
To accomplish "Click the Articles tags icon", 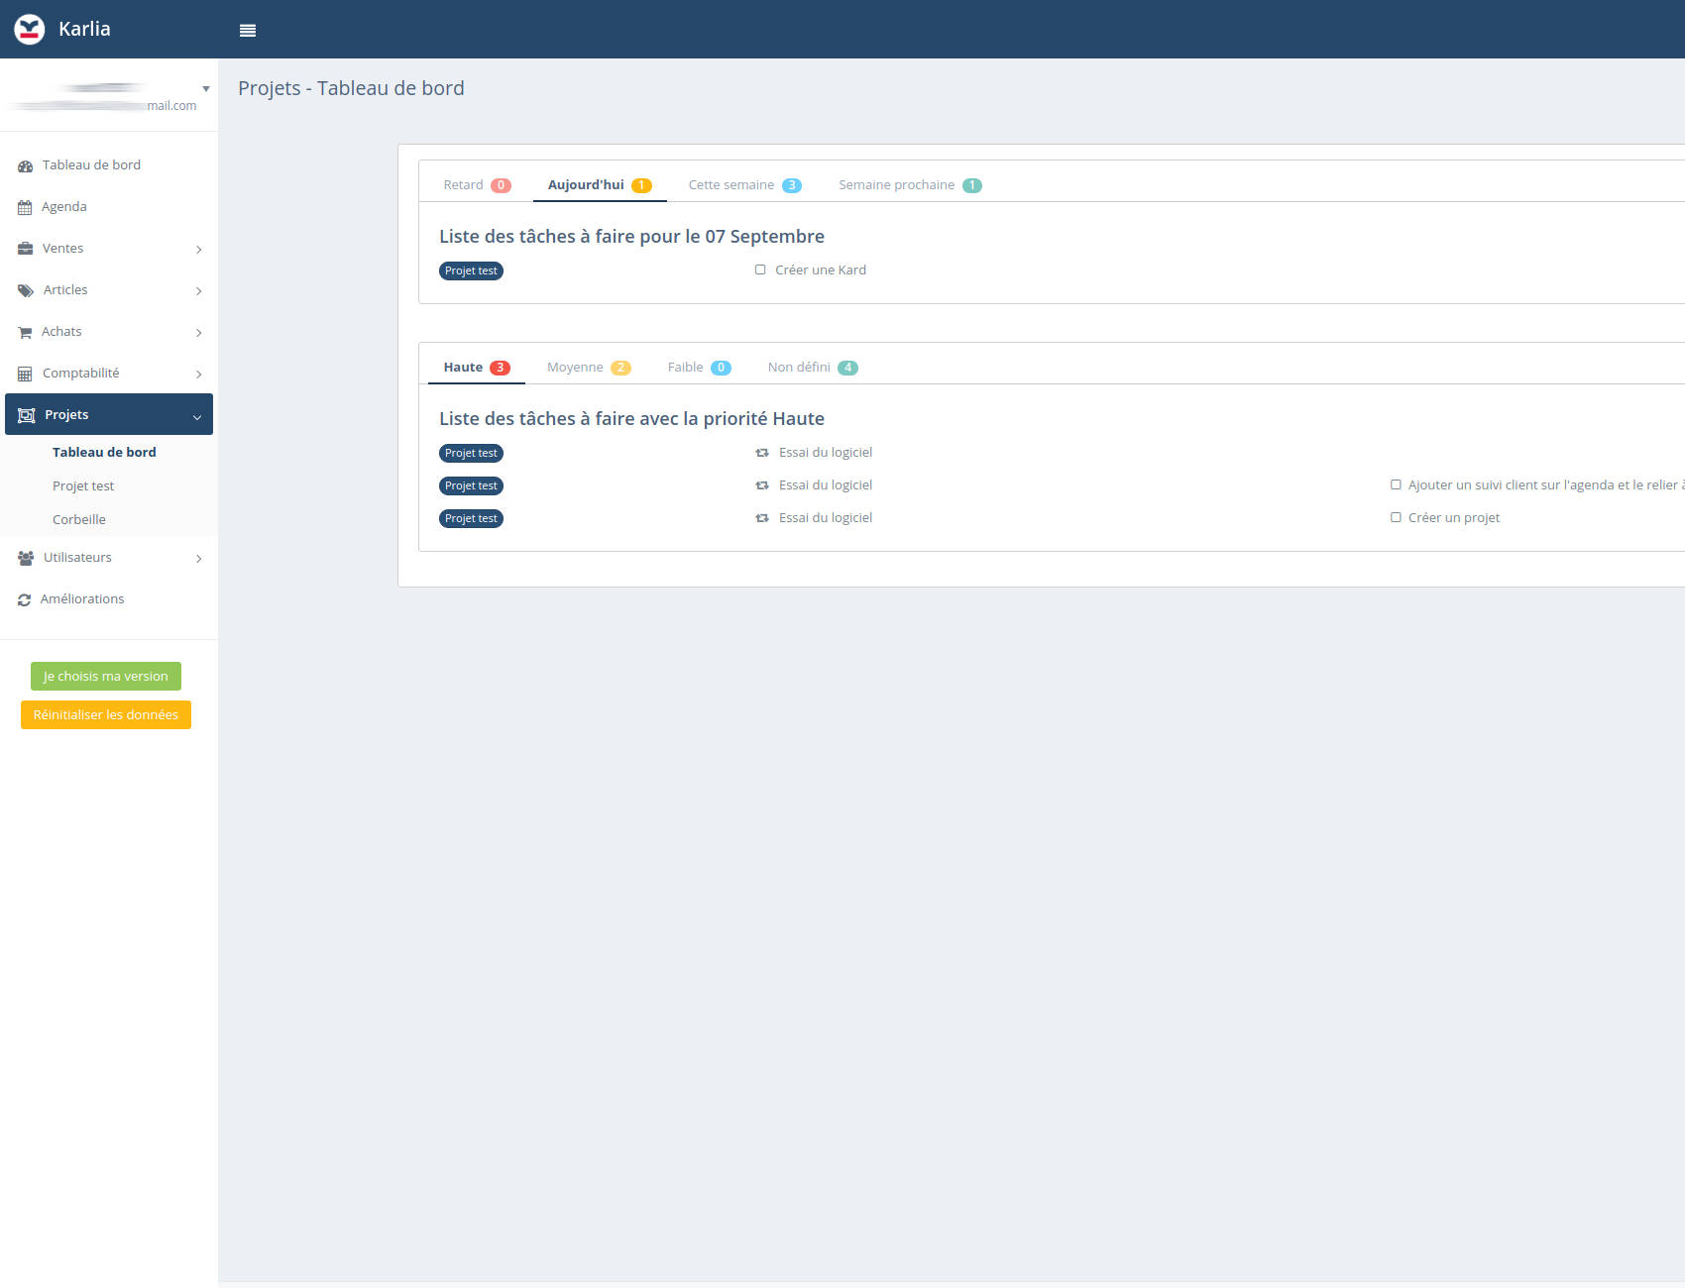I will click(26, 290).
